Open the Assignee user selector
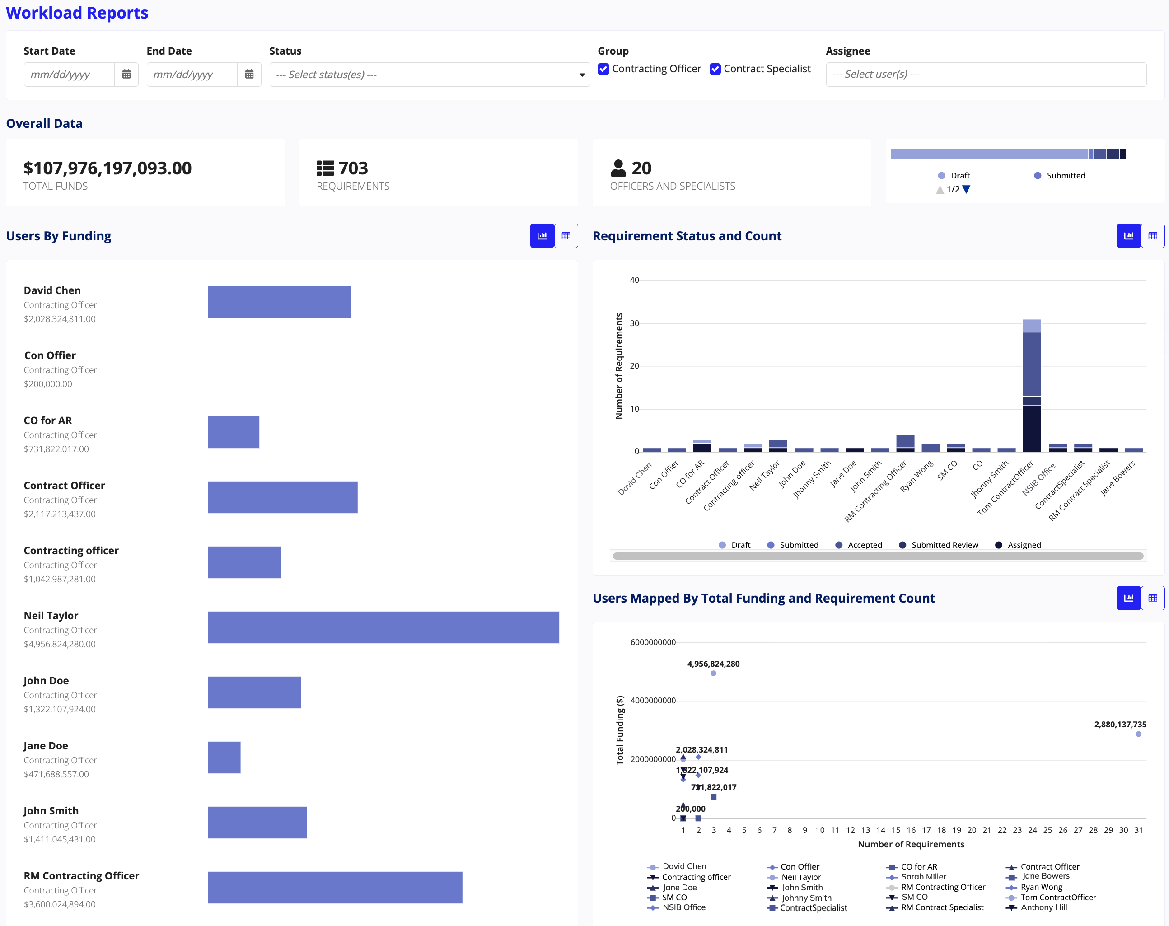 click(x=986, y=74)
